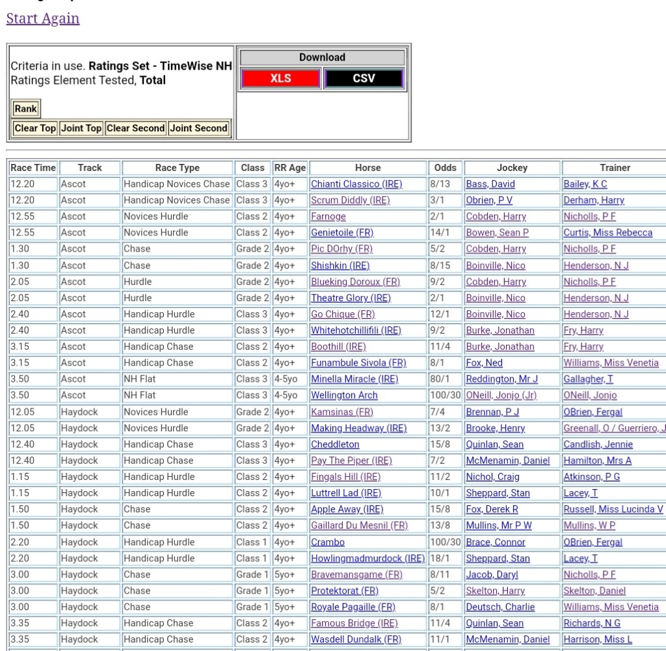
Task: Download ratings as XLS file
Action: click(280, 79)
